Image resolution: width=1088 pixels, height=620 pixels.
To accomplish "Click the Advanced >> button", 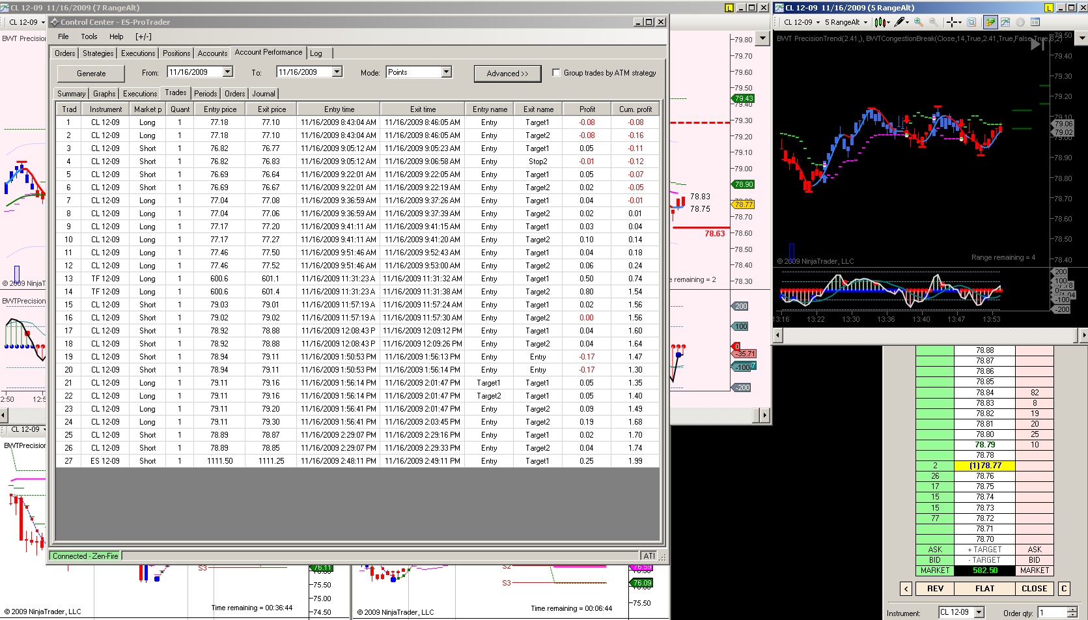I will click(x=507, y=74).
